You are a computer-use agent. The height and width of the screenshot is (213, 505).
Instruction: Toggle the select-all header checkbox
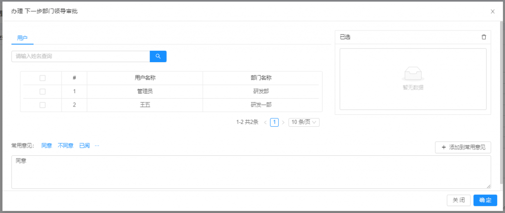[x=42, y=78]
